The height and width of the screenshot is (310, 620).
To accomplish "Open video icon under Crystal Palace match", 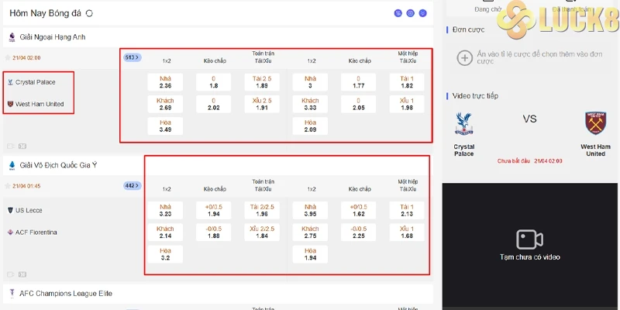I will pos(10,146).
